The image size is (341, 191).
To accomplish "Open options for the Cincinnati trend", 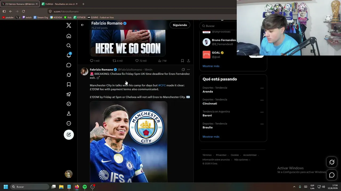I will [x=262, y=100].
